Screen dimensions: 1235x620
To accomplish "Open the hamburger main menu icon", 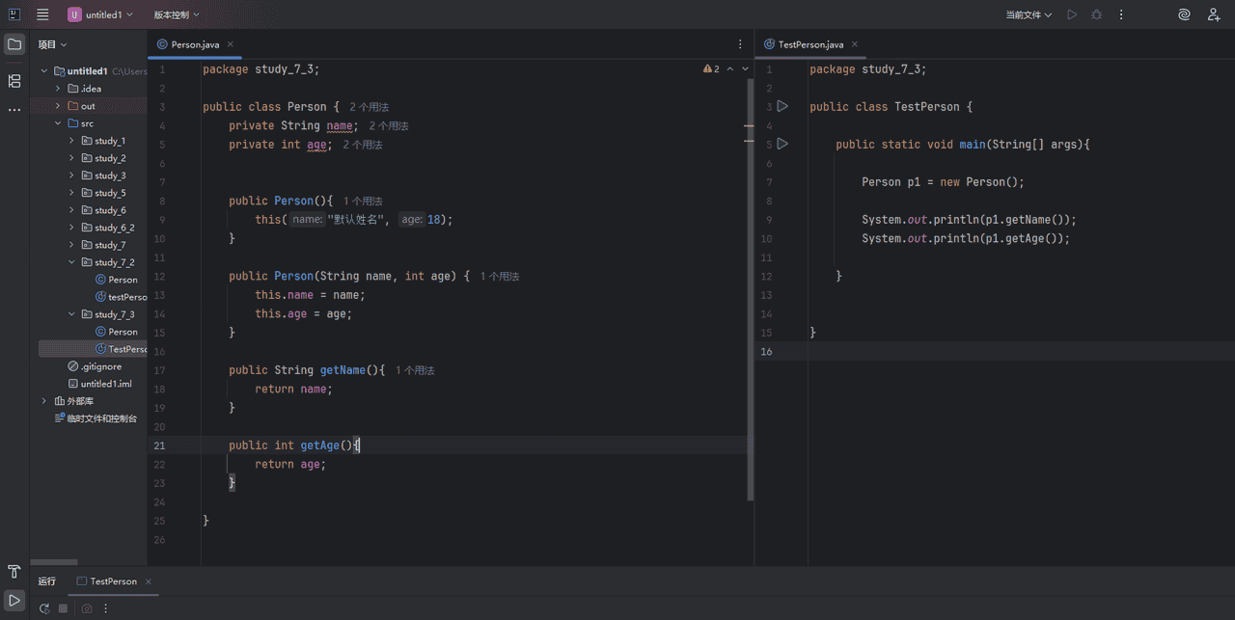I will click(42, 14).
